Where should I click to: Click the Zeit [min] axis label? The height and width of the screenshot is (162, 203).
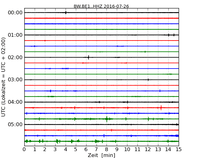(x=101, y=155)
